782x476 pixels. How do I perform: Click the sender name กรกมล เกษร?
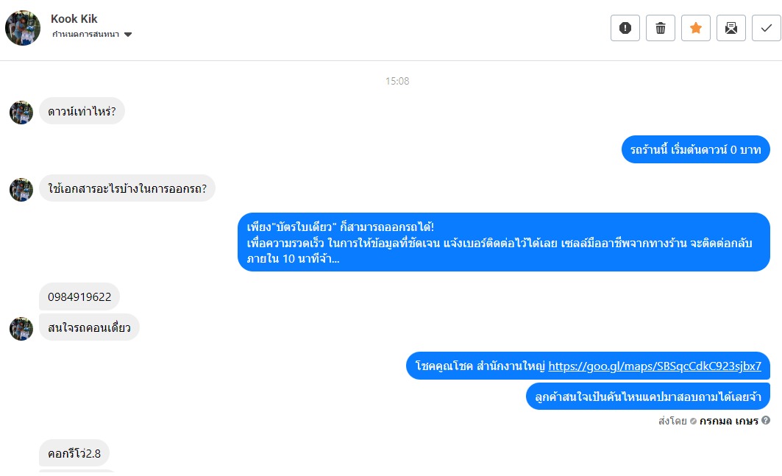[x=728, y=421]
